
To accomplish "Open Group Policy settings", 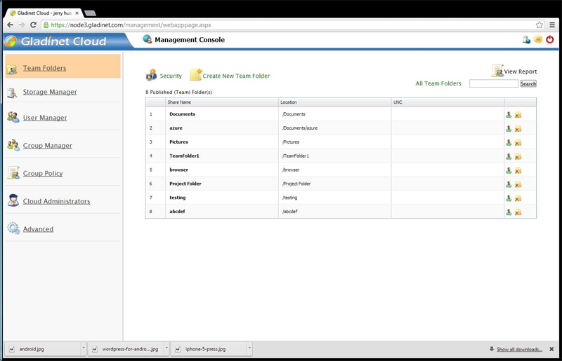I will pyautogui.click(x=43, y=174).
